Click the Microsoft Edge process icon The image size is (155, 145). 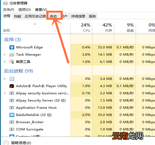(x=12, y=47)
